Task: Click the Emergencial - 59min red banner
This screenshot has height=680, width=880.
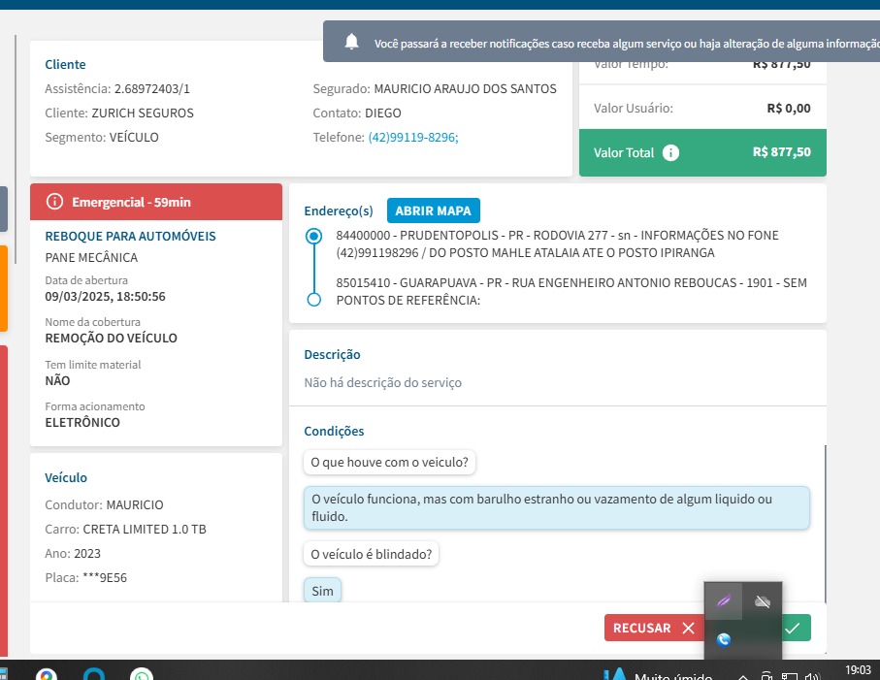Action: click(156, 202)
